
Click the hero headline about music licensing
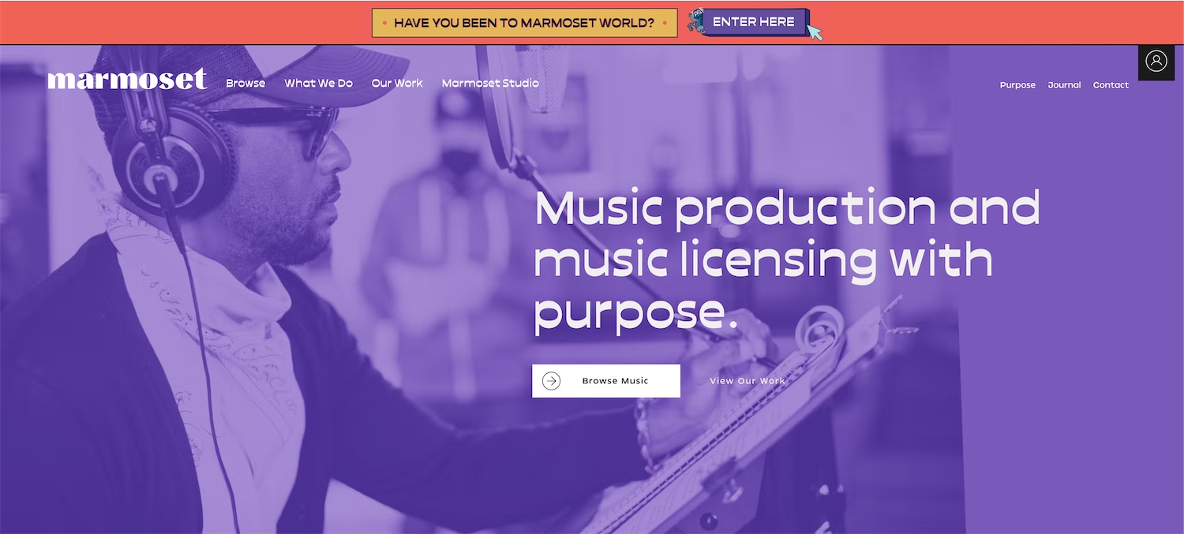coord(787,260)
